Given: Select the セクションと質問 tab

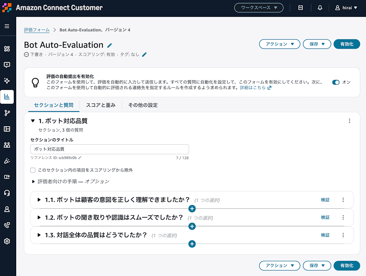Looking at the screenshot, I should (x=54, y=105).
